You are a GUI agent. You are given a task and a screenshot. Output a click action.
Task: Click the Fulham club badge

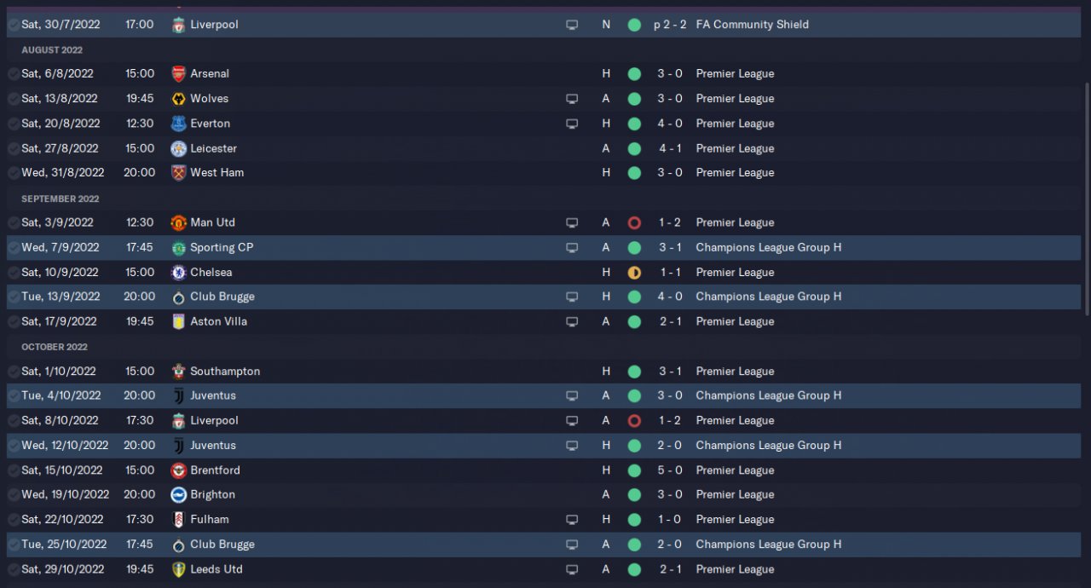(178, 519)
